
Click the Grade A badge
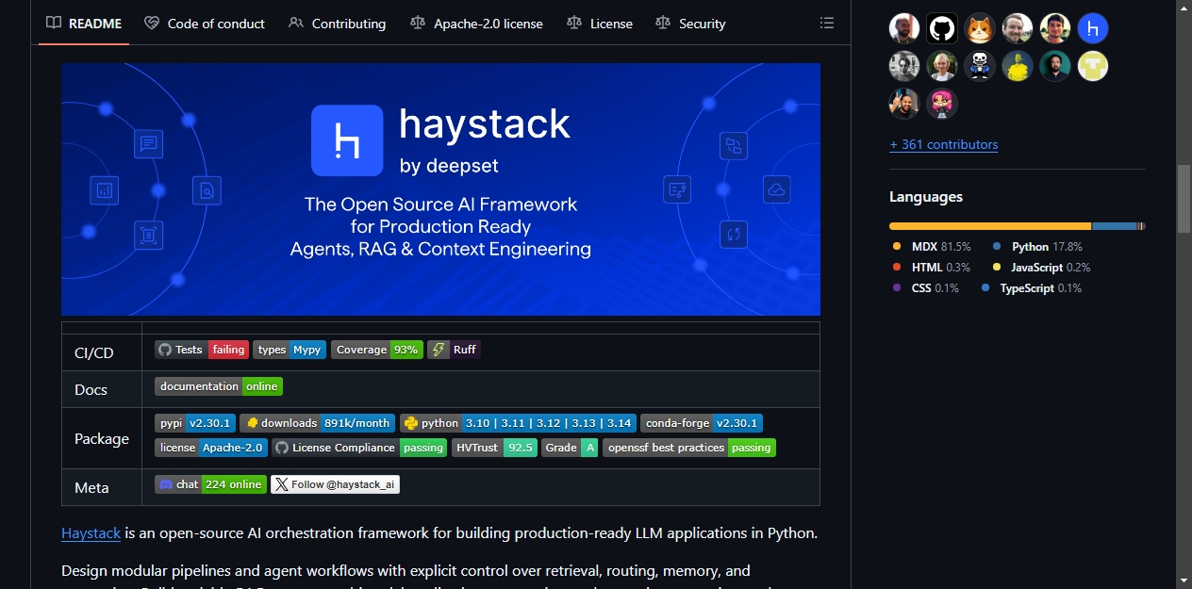coord(571,448)
